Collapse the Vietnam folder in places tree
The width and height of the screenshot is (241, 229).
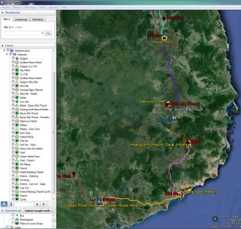pyautogui.click(x=7, y=54)
